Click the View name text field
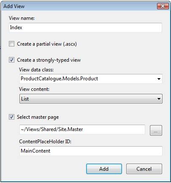The width and height of the screenshot is (171, 183). 85,27
